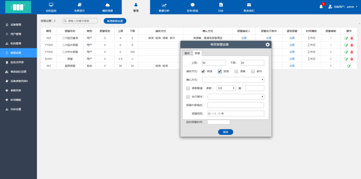
Task: Open 设备参数列表0 in the sidebar
Action: pos(18,81)
